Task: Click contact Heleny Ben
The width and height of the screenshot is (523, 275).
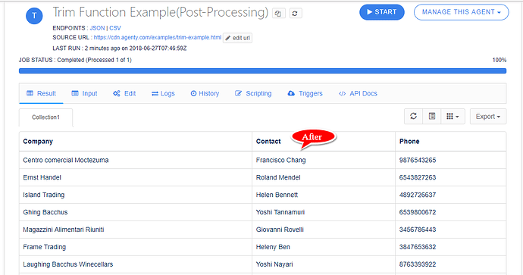Action: [x=273, y=247]
